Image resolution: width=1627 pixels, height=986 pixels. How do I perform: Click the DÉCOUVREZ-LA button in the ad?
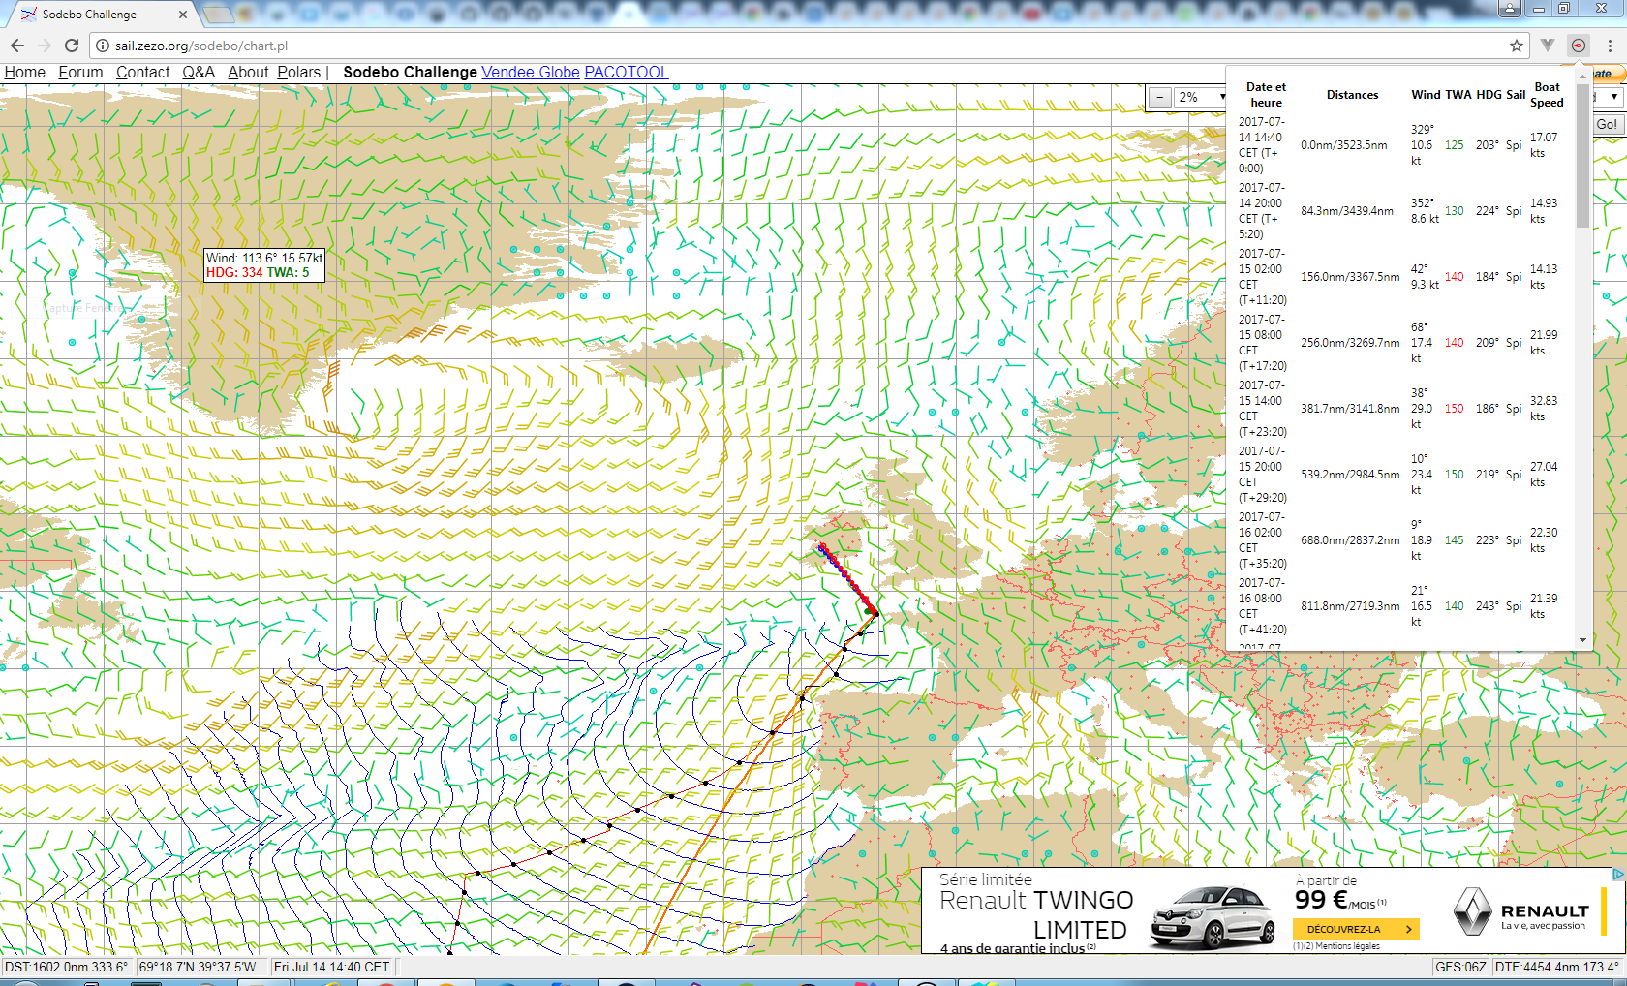(1356, 929)
